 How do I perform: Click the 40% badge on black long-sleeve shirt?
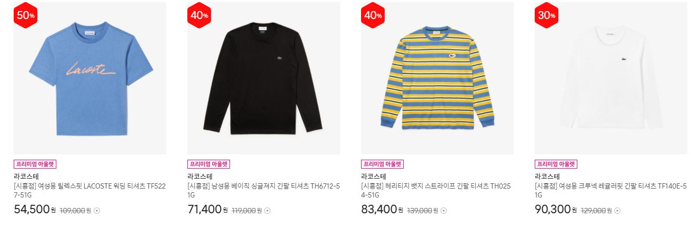(198, 15)
